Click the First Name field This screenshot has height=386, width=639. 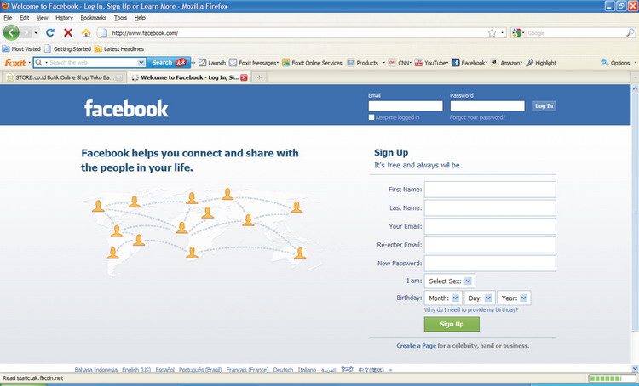pyautogui.click(x=490, y=190)
